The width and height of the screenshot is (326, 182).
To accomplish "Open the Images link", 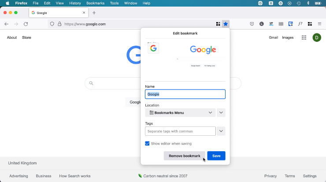I will [x=288, y=37].
